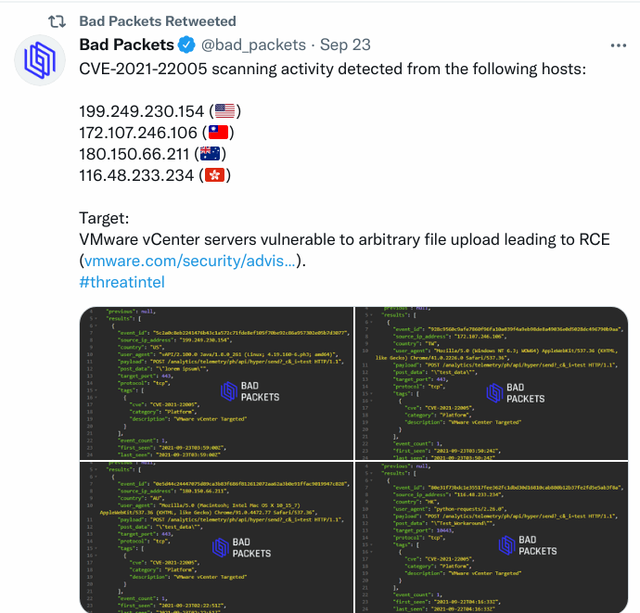Open the #threatintel hashtag
640x613 pixels.
[x=122, y=282]
